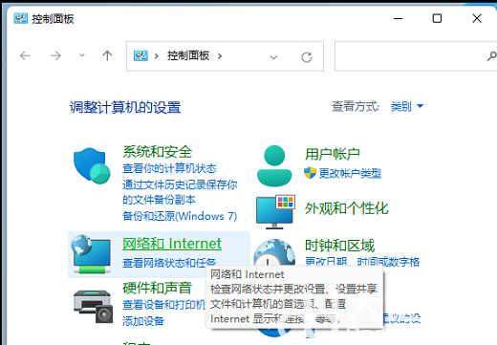Viewport: 497px width, 345px height.
Task: Open 添加设备 link
Action: tap(143, 321)
